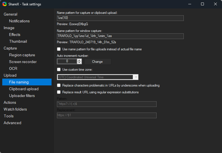
Task: Click the capture name pattern field
Action: (120, 18)
